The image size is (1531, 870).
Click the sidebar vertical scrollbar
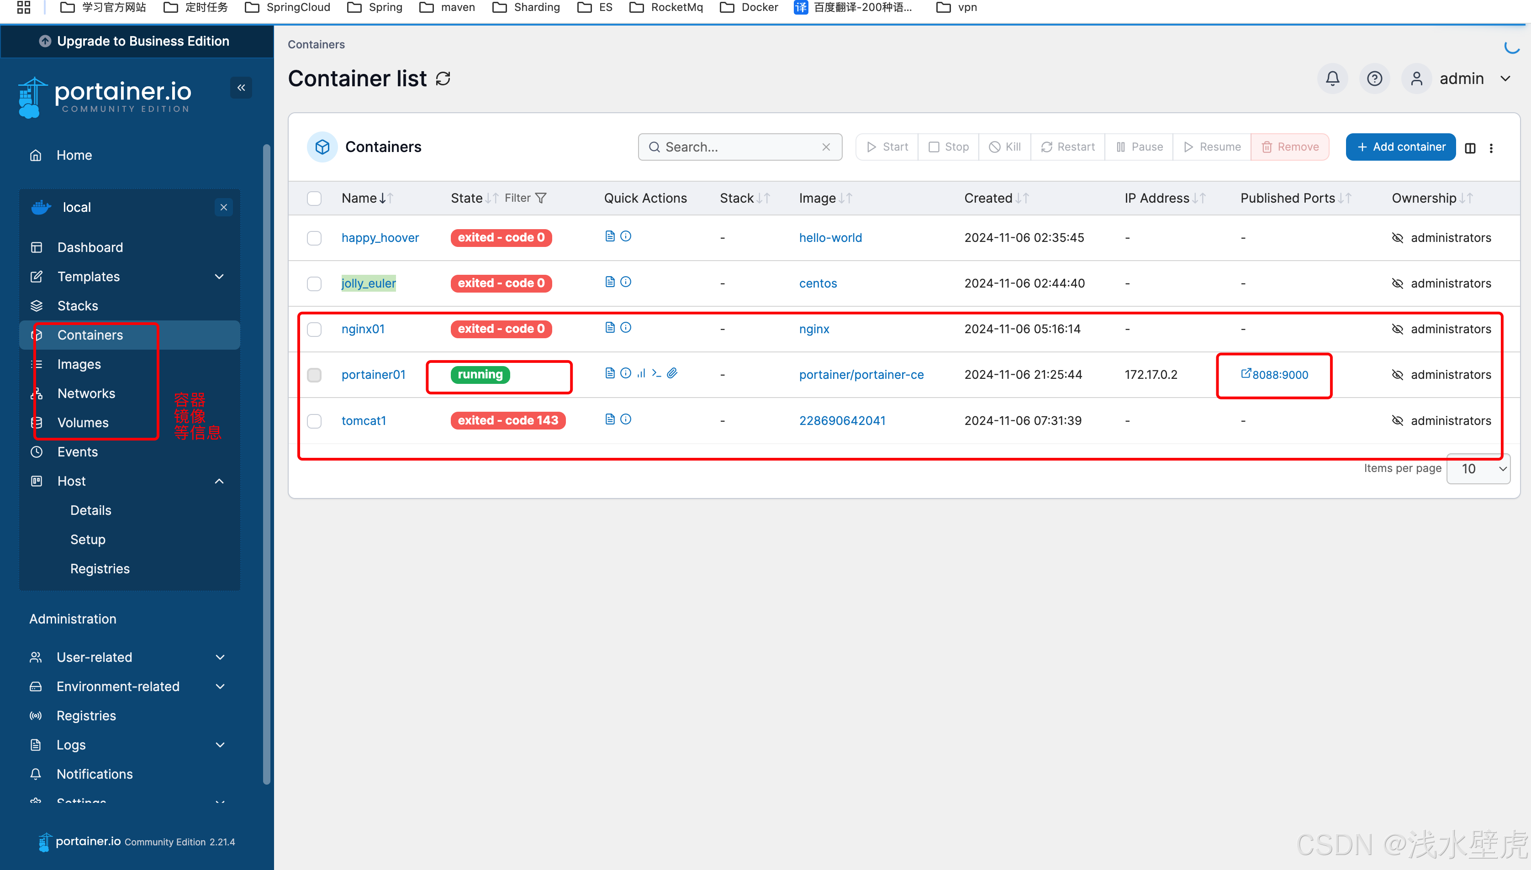click(267, 463)
